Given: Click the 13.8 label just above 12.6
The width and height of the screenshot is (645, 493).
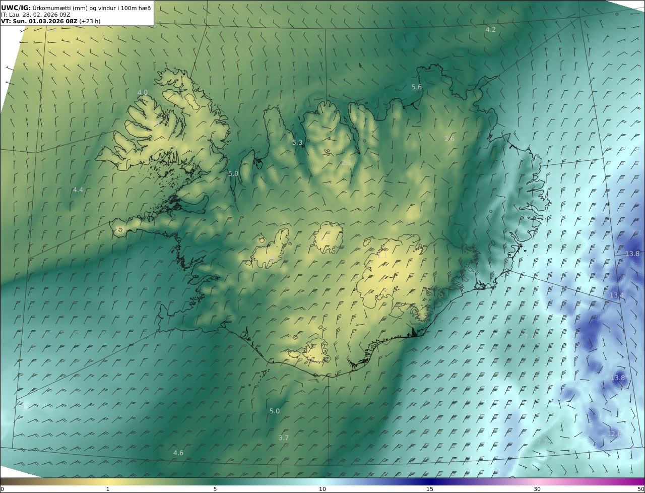Looking at the screenshot, I should tap(618, 378).
